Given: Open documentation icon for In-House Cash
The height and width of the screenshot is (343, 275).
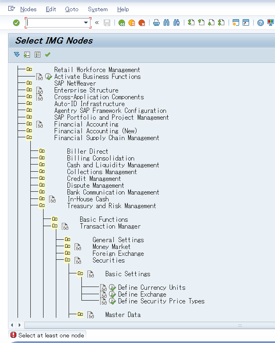Looking at the screenshot, I should [x=52, y=199].
